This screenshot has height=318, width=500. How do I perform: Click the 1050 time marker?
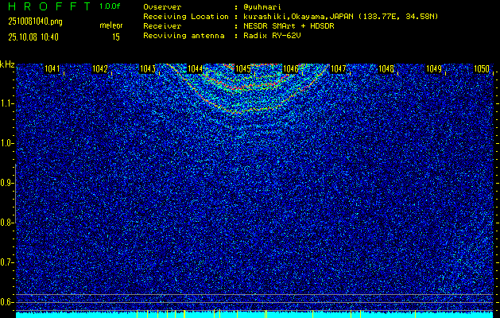pyautogui.click(x=482, y=69)
